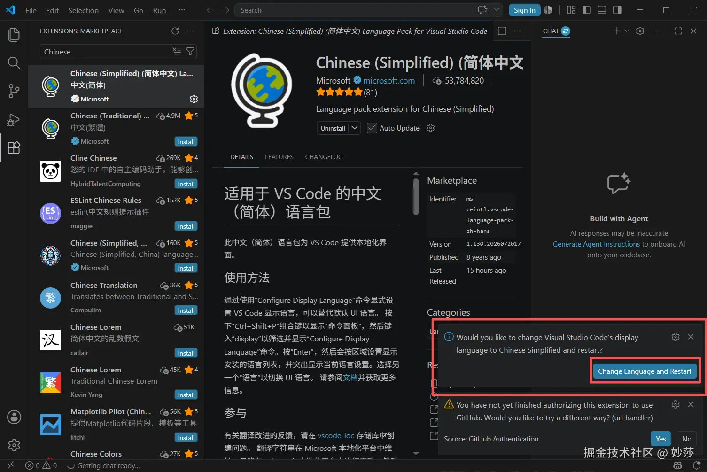Click the extension readme scrollbar thumb
Screen dimensions: 707x472
coord(416,196)
